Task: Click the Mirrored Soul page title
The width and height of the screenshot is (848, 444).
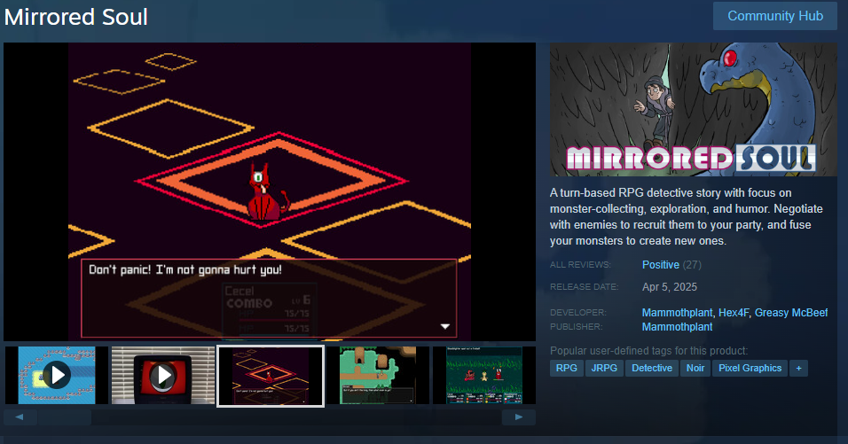Action: point(75,17)
